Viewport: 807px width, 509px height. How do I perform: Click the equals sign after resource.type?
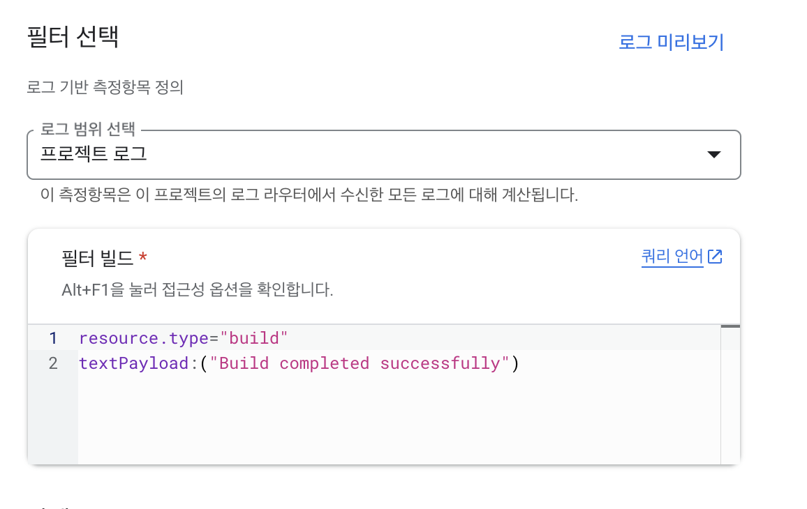(x=214, y=338)
